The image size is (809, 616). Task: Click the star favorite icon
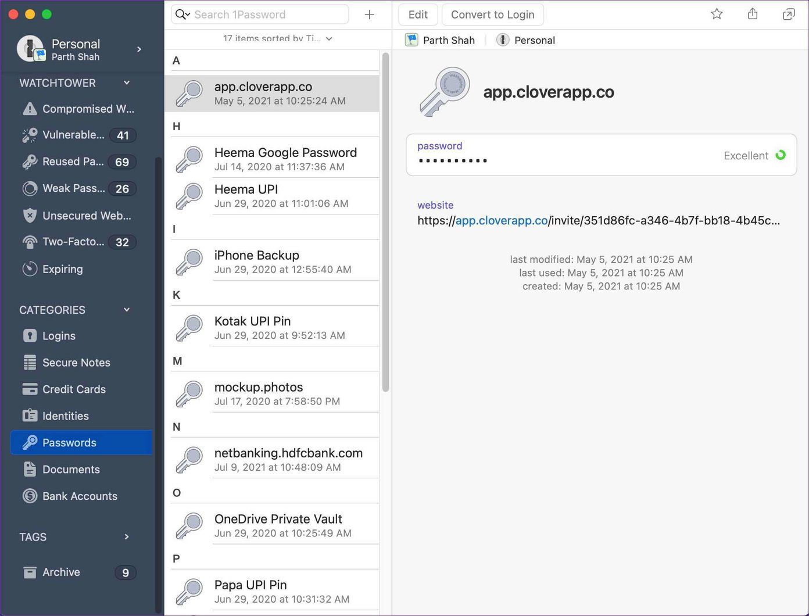(717, 14)
